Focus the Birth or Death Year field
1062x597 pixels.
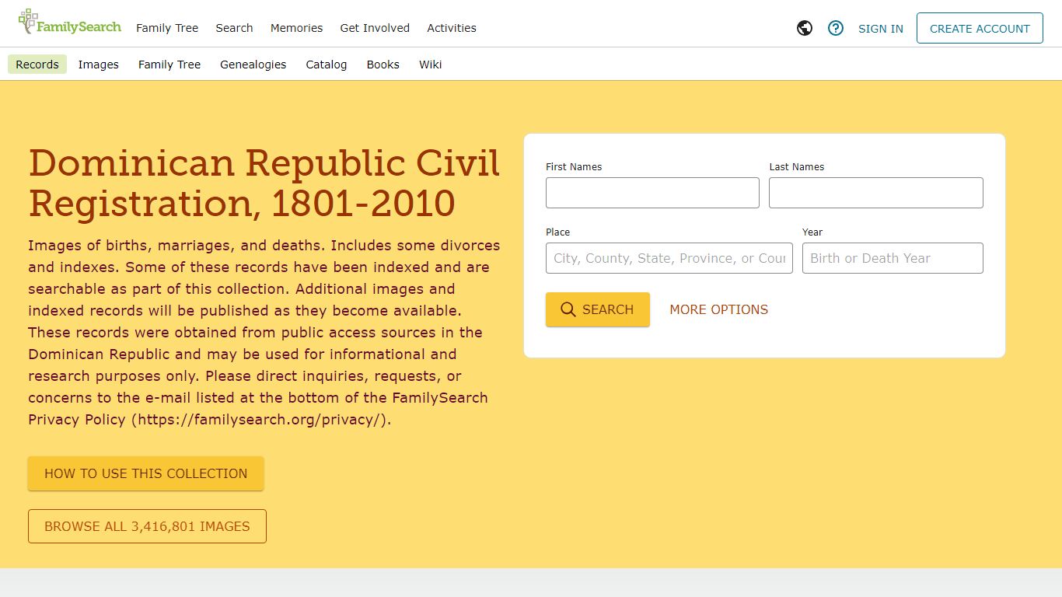893,258
